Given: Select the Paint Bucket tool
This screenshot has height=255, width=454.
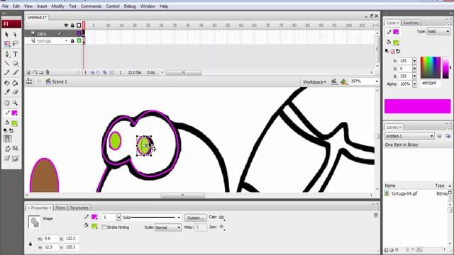Looking at the screenshot, I should 15,83.
